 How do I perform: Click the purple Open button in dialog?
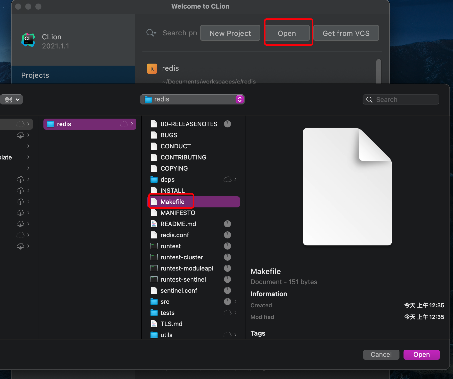(421, 355)
